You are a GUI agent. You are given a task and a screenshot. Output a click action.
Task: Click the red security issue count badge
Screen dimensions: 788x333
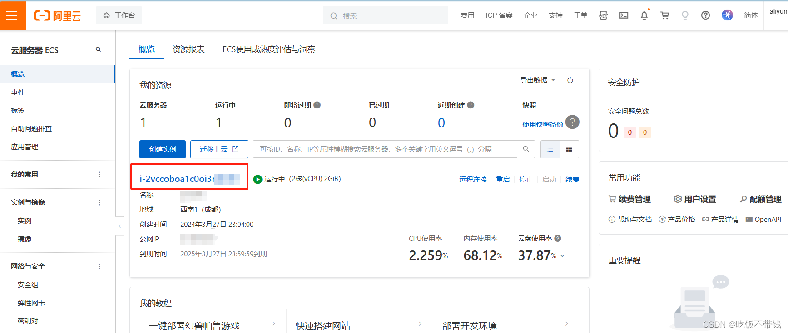[x=629, y=132]
